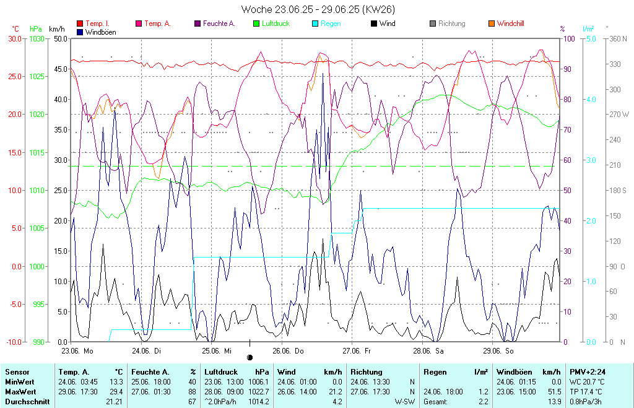Click the '0.8hPa/3h' trend value
634x408 pixels.
[586, 402]
